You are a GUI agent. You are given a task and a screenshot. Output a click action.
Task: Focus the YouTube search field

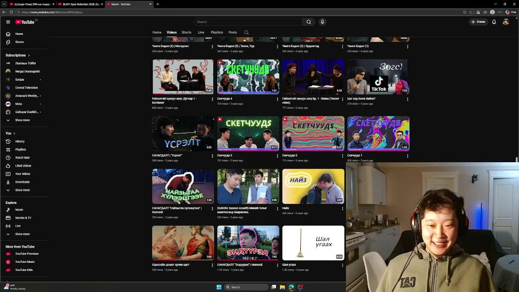pos(248,22)
